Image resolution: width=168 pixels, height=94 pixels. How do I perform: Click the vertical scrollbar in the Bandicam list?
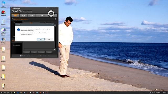tap(55, 37)
